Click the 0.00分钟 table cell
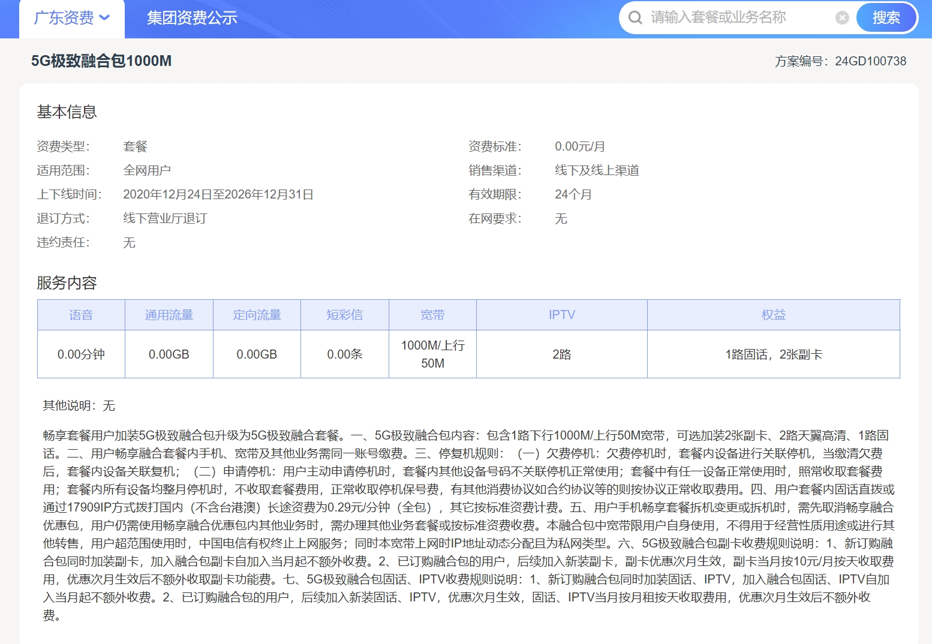 (x=81, y=354)
